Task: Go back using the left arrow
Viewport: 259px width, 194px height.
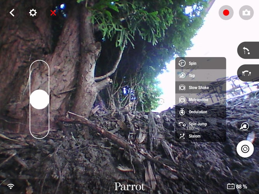Action: [x=12, y=13]
